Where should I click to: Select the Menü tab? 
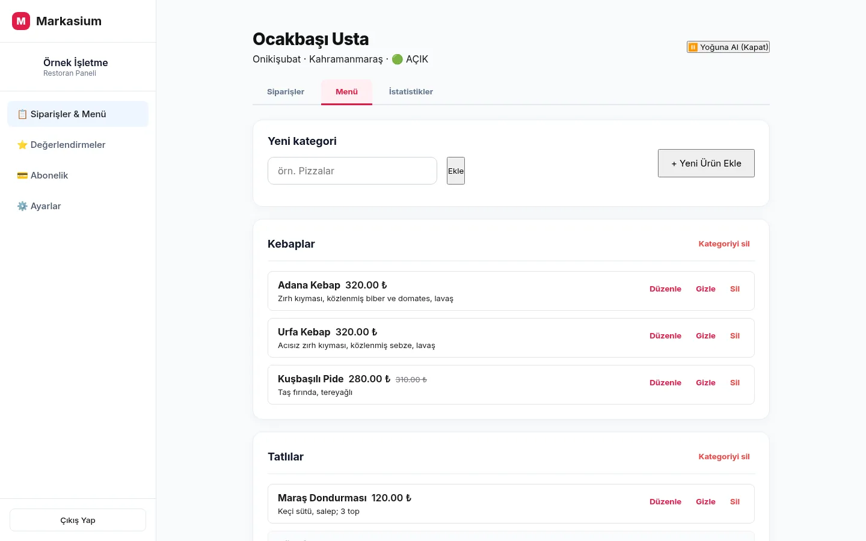(x=346, y=92)
